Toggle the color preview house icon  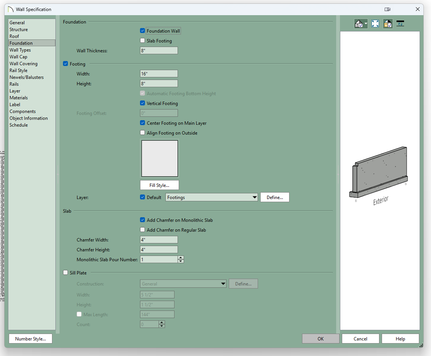click(388, 24)
